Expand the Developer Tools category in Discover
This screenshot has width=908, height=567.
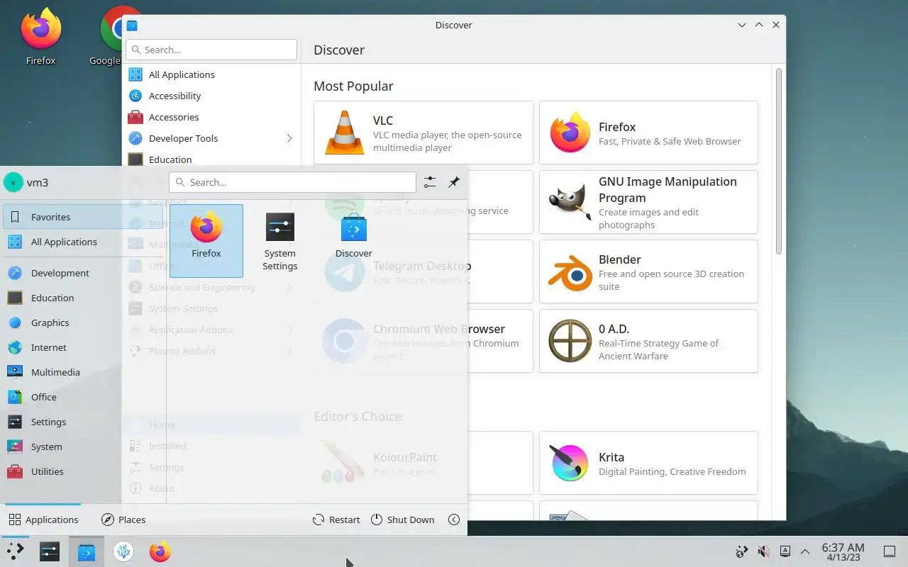289,138
